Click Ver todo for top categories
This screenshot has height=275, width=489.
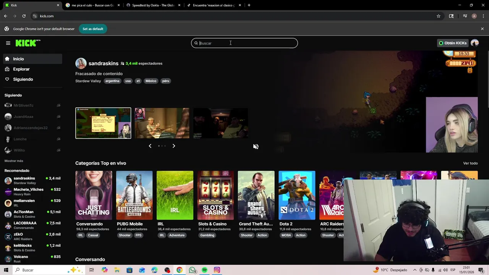click(470, 163)
